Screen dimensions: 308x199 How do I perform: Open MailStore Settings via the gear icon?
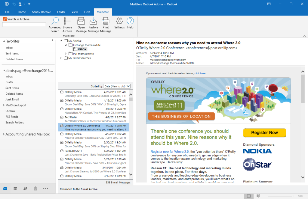click(x=119, y=24)
